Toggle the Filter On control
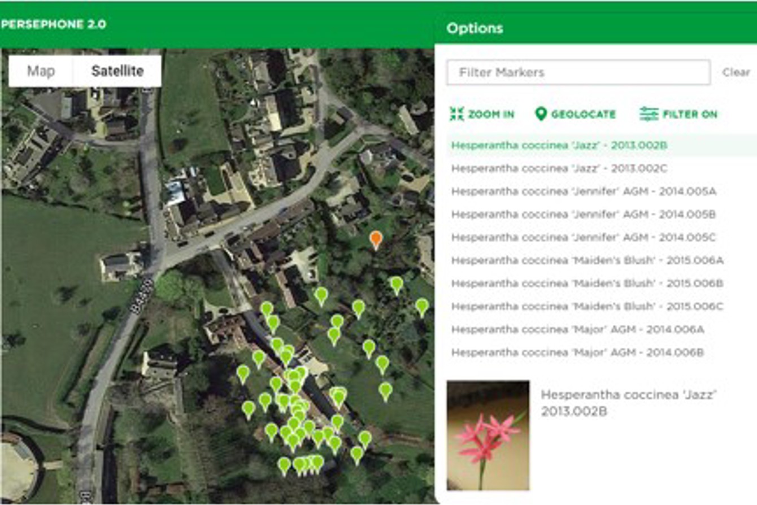Screen dimensions: 757x505 (678, 114)
